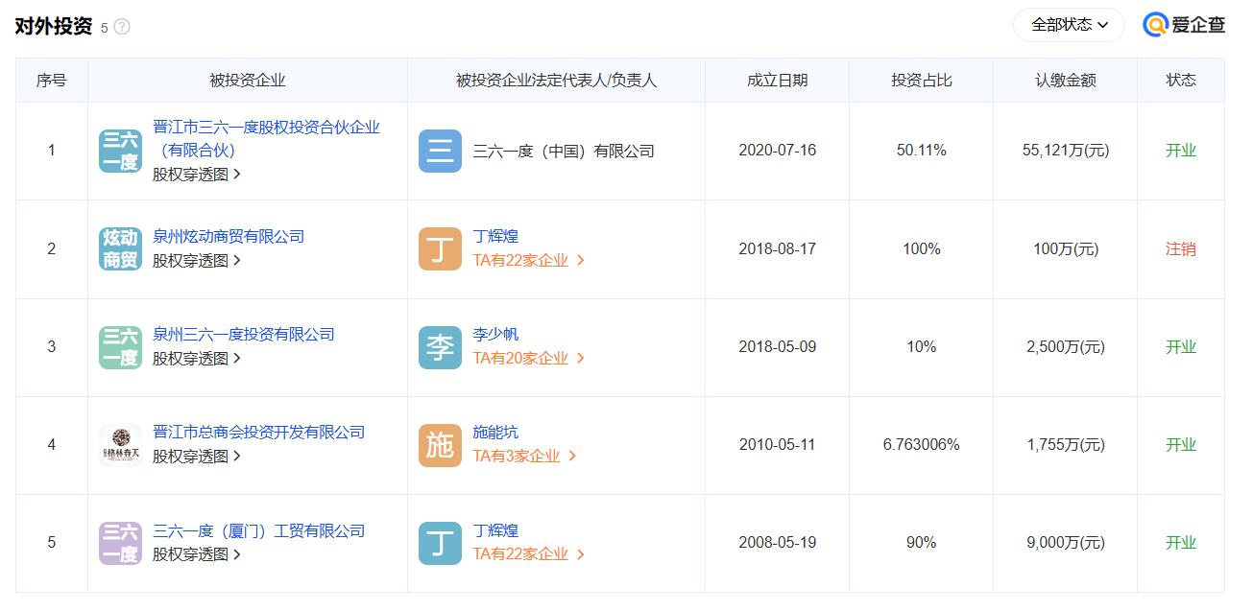
Task: Click the blue 三 avatar for 三六一度（中国）有限公司
Action: [440, 152]
